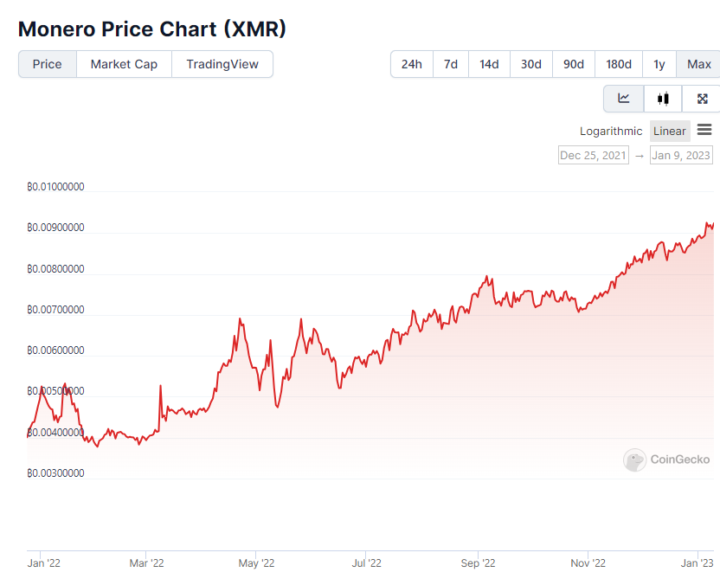
Task: Set range to 7d
Action: [x=451, y=64]
